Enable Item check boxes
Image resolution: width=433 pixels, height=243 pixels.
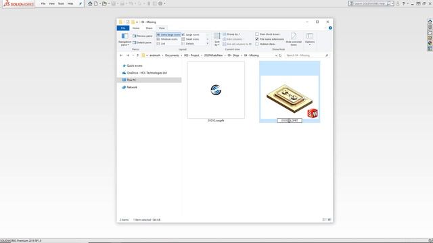(257, 34)
